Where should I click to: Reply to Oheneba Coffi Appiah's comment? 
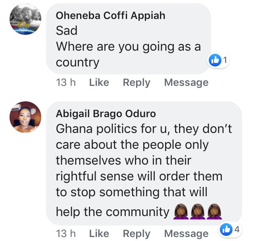[x=137, y=82]
